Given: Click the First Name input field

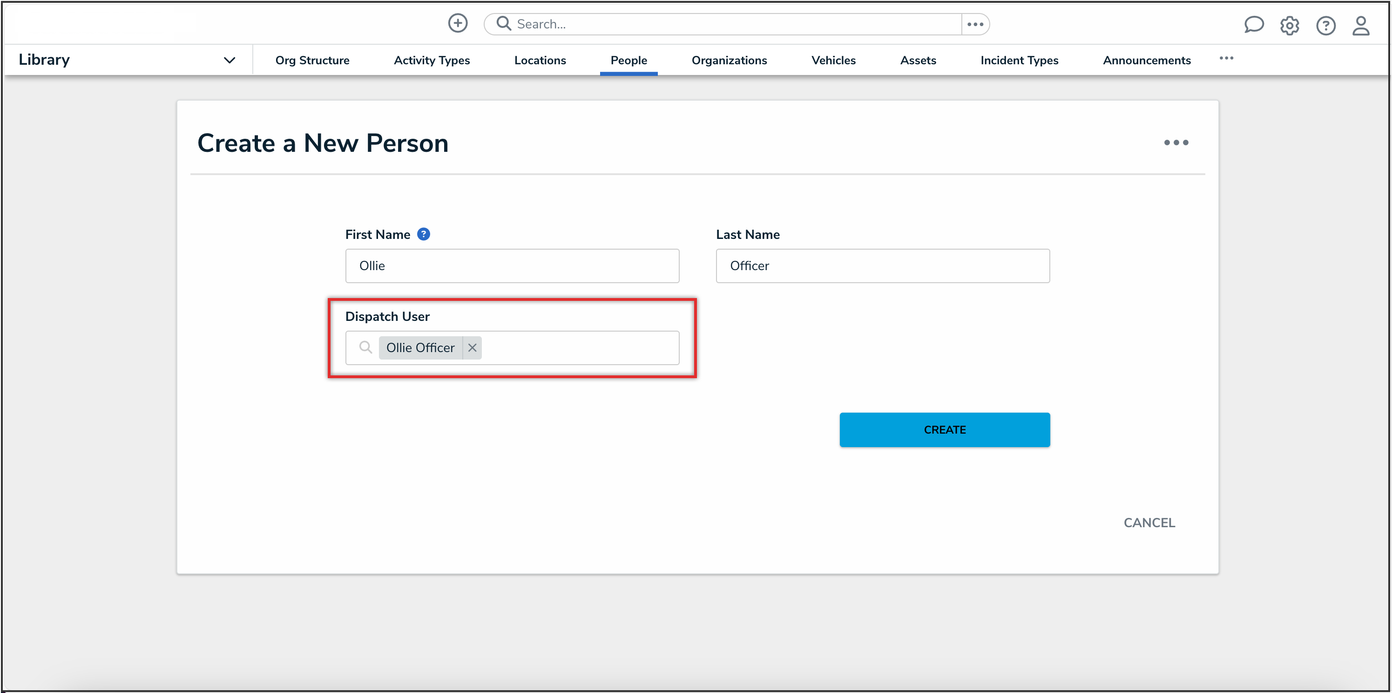Looking at the screenshot, I should (512, 266).
